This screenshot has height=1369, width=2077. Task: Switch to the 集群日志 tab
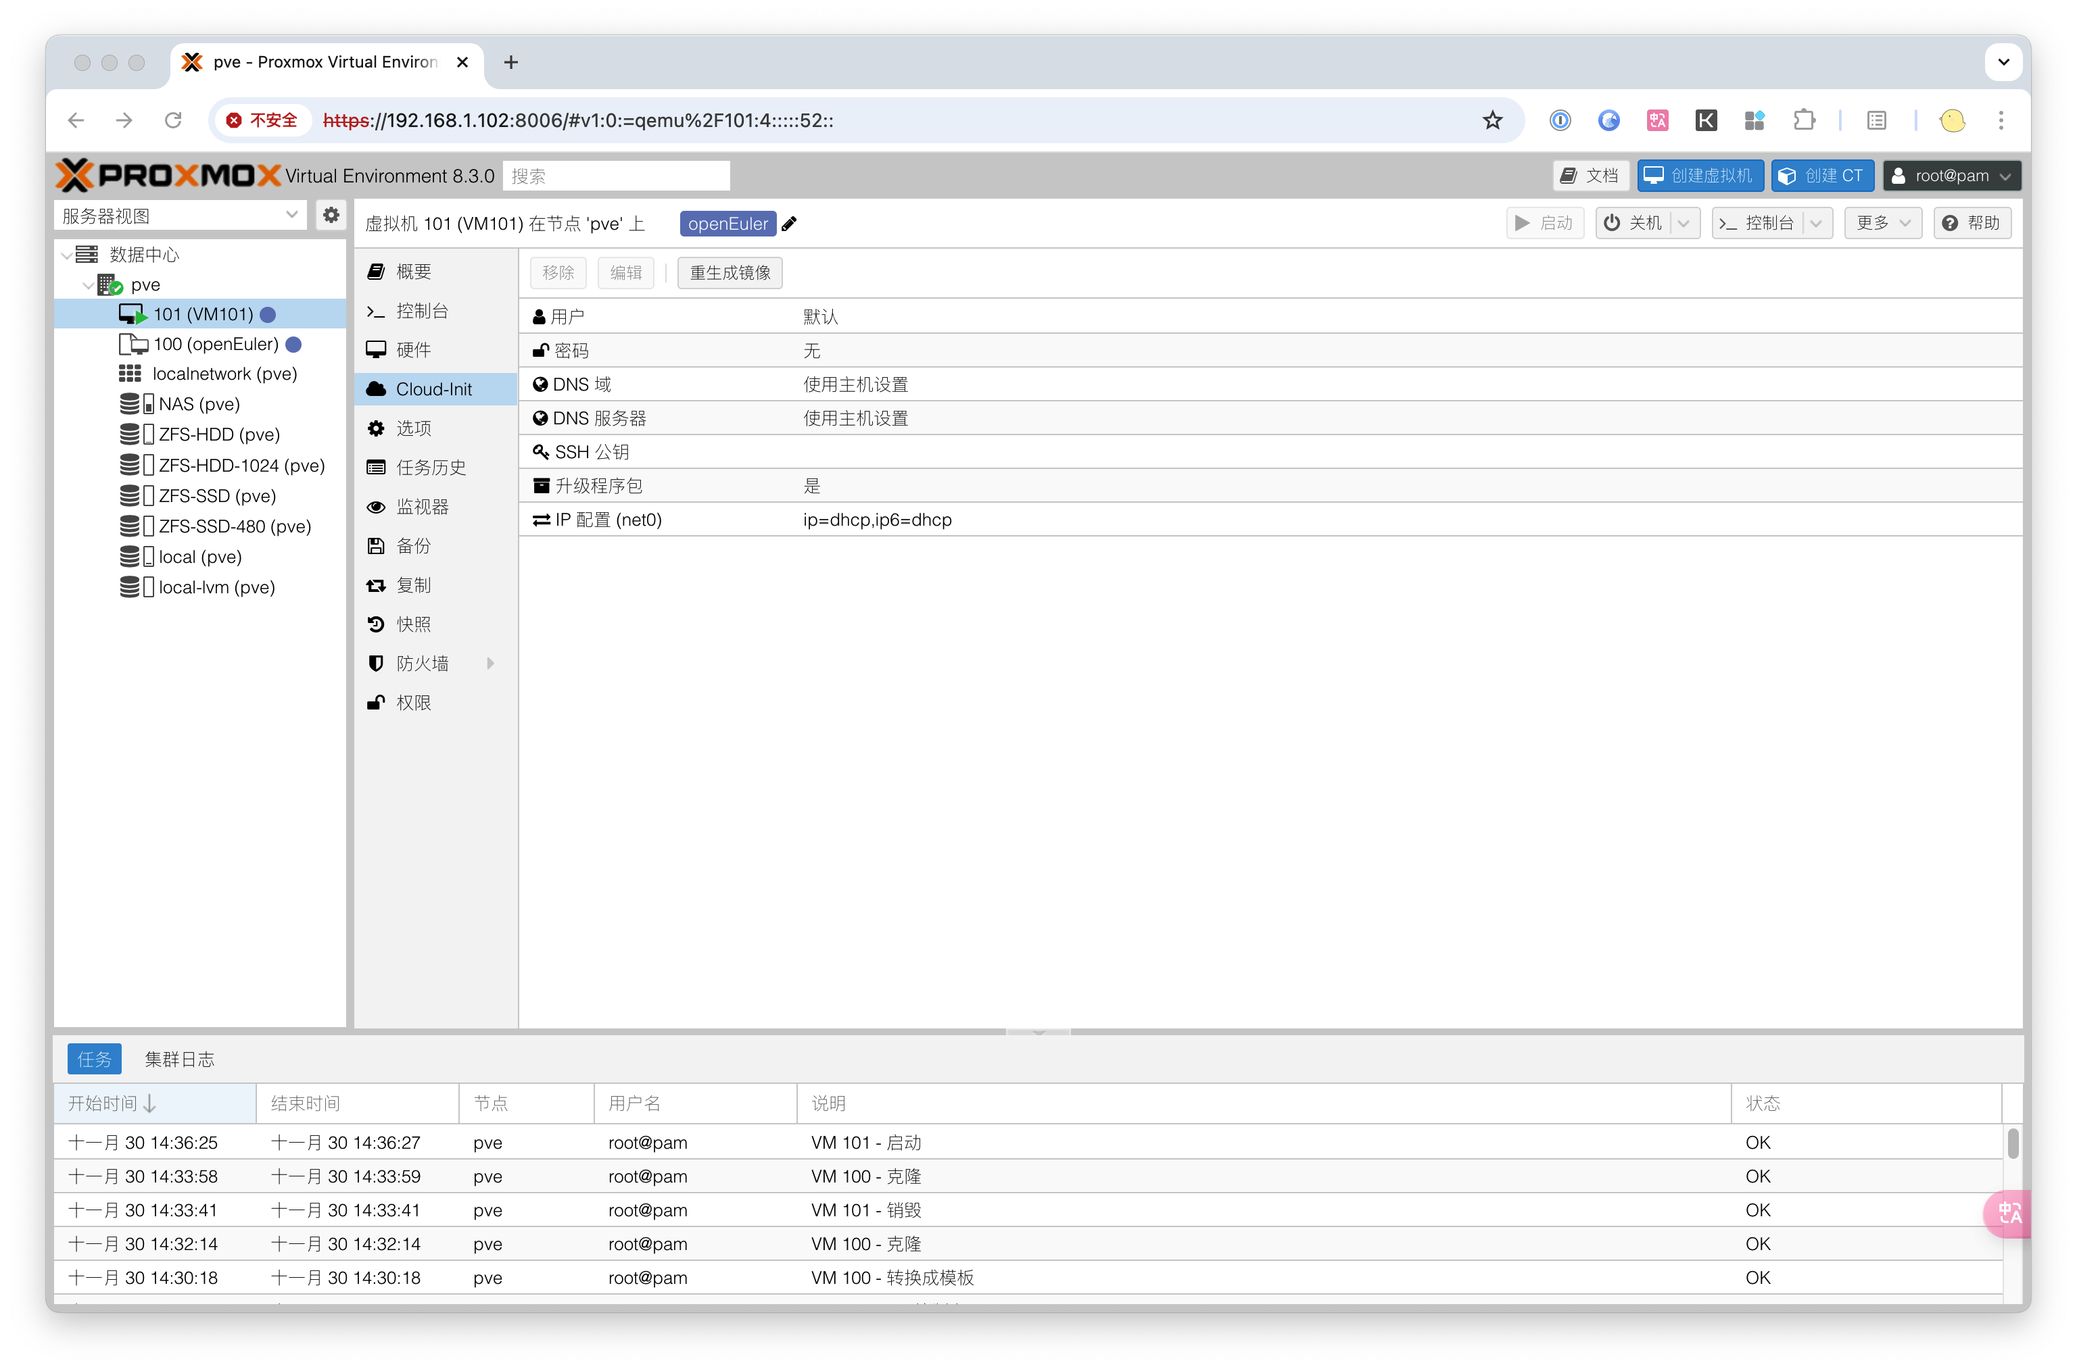(179, 1059)
